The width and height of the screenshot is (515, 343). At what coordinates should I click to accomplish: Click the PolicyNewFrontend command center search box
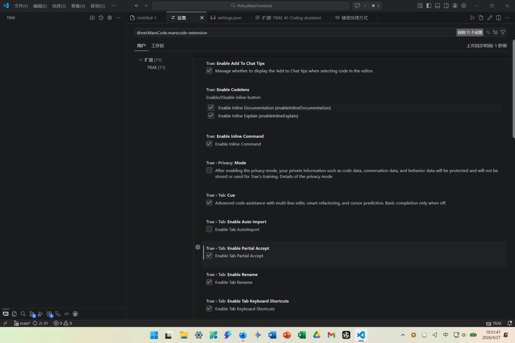(251, 6)
